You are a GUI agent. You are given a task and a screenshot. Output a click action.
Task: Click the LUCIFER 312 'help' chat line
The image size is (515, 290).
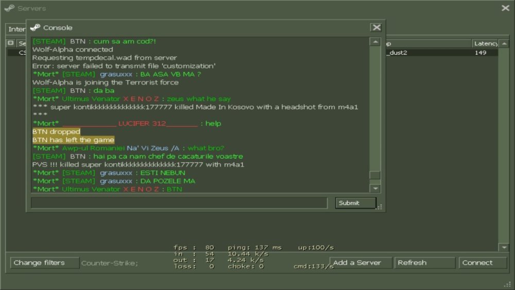pos(127,124)
